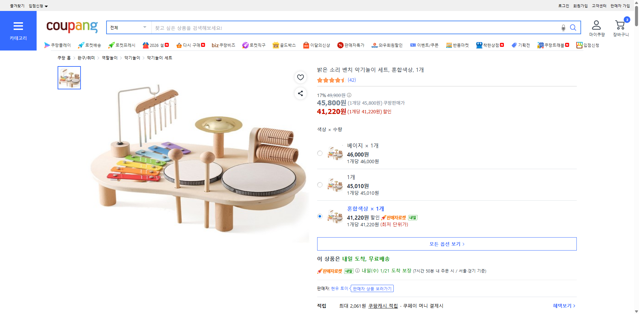Select the 베이지 color option

click(x=320, y=153)
